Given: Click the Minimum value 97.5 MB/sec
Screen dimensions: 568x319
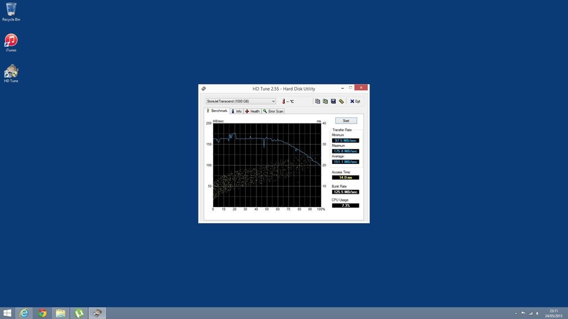Looking at the screenshot, I should pyautogui.click(x=346, y=140).
